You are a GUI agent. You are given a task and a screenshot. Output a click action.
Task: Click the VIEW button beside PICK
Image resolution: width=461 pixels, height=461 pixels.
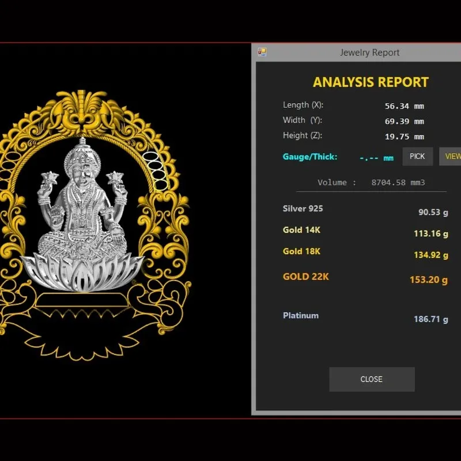450,156
